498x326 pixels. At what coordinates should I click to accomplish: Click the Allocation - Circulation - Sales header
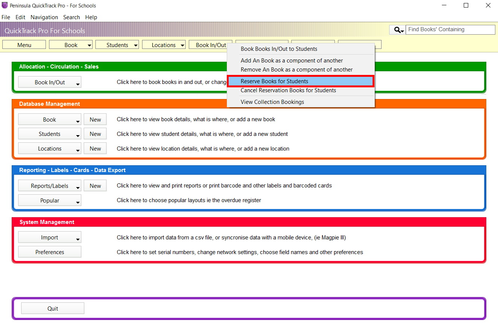click(59, 67)
